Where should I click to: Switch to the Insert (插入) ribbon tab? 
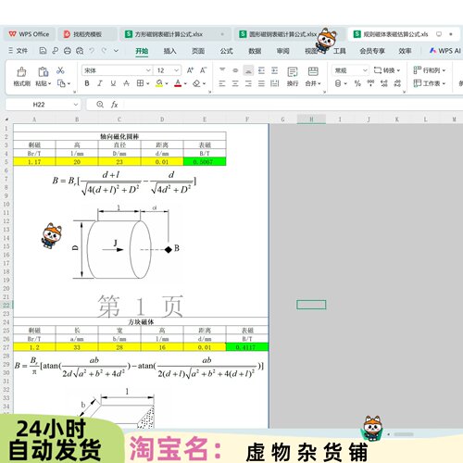click(169, 51)
